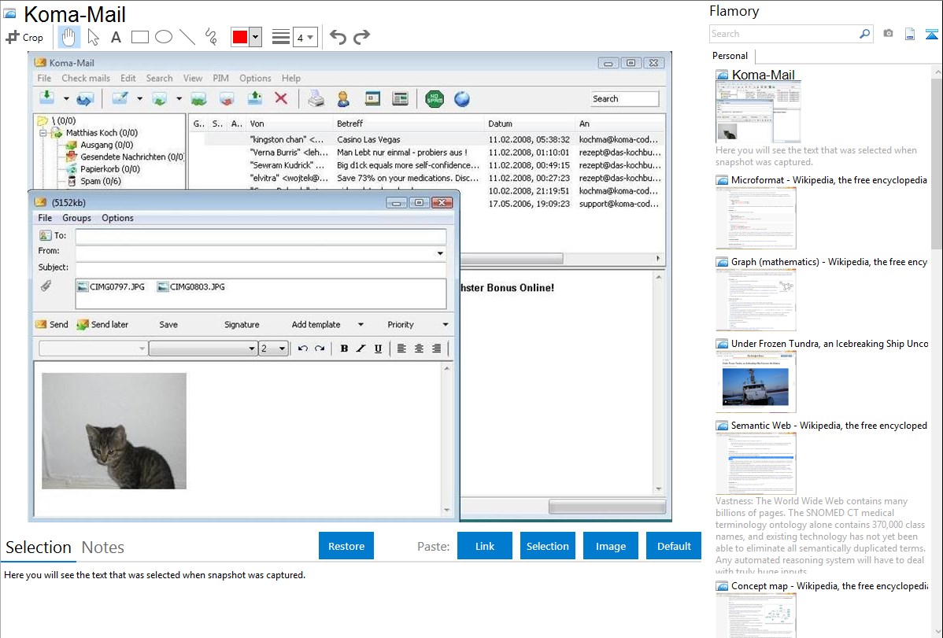Activate the hand pan tool
This screenshot has height=638, width=943.
tap(69, 37)
